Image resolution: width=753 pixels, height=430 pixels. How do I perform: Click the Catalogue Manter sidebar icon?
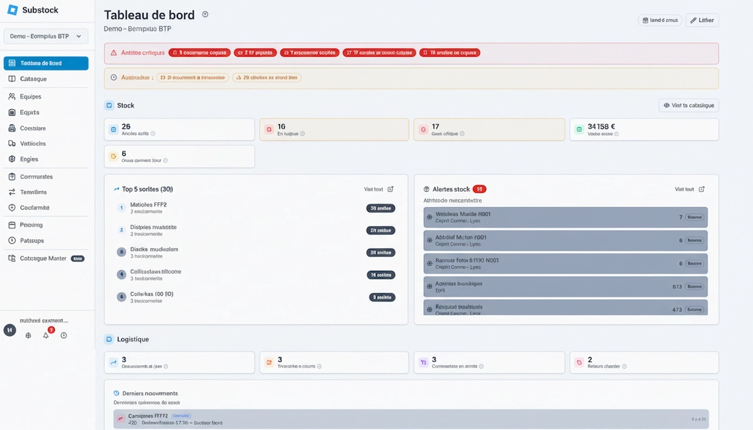tap(12, 258)
